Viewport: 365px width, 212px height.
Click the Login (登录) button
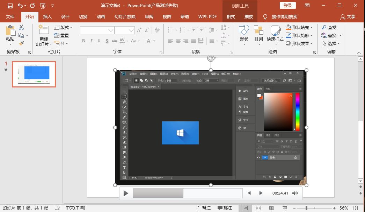(x=288, y=6)
